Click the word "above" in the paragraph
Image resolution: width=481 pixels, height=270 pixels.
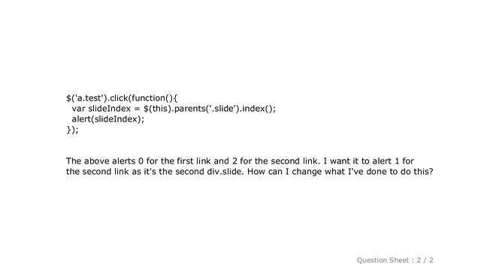coord(97,161)
